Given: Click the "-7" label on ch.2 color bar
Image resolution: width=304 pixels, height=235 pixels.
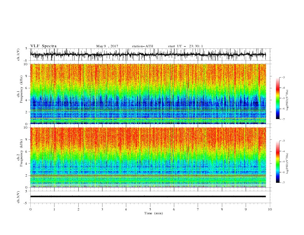Looking at the screenshot, I should point(283,183).
